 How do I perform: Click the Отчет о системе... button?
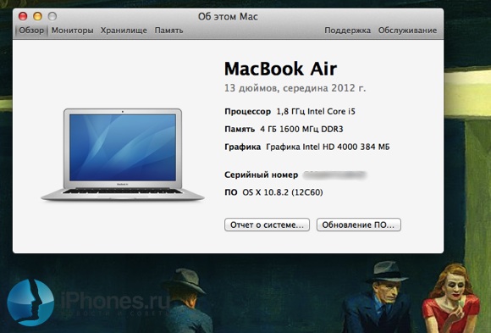[268, 225]
